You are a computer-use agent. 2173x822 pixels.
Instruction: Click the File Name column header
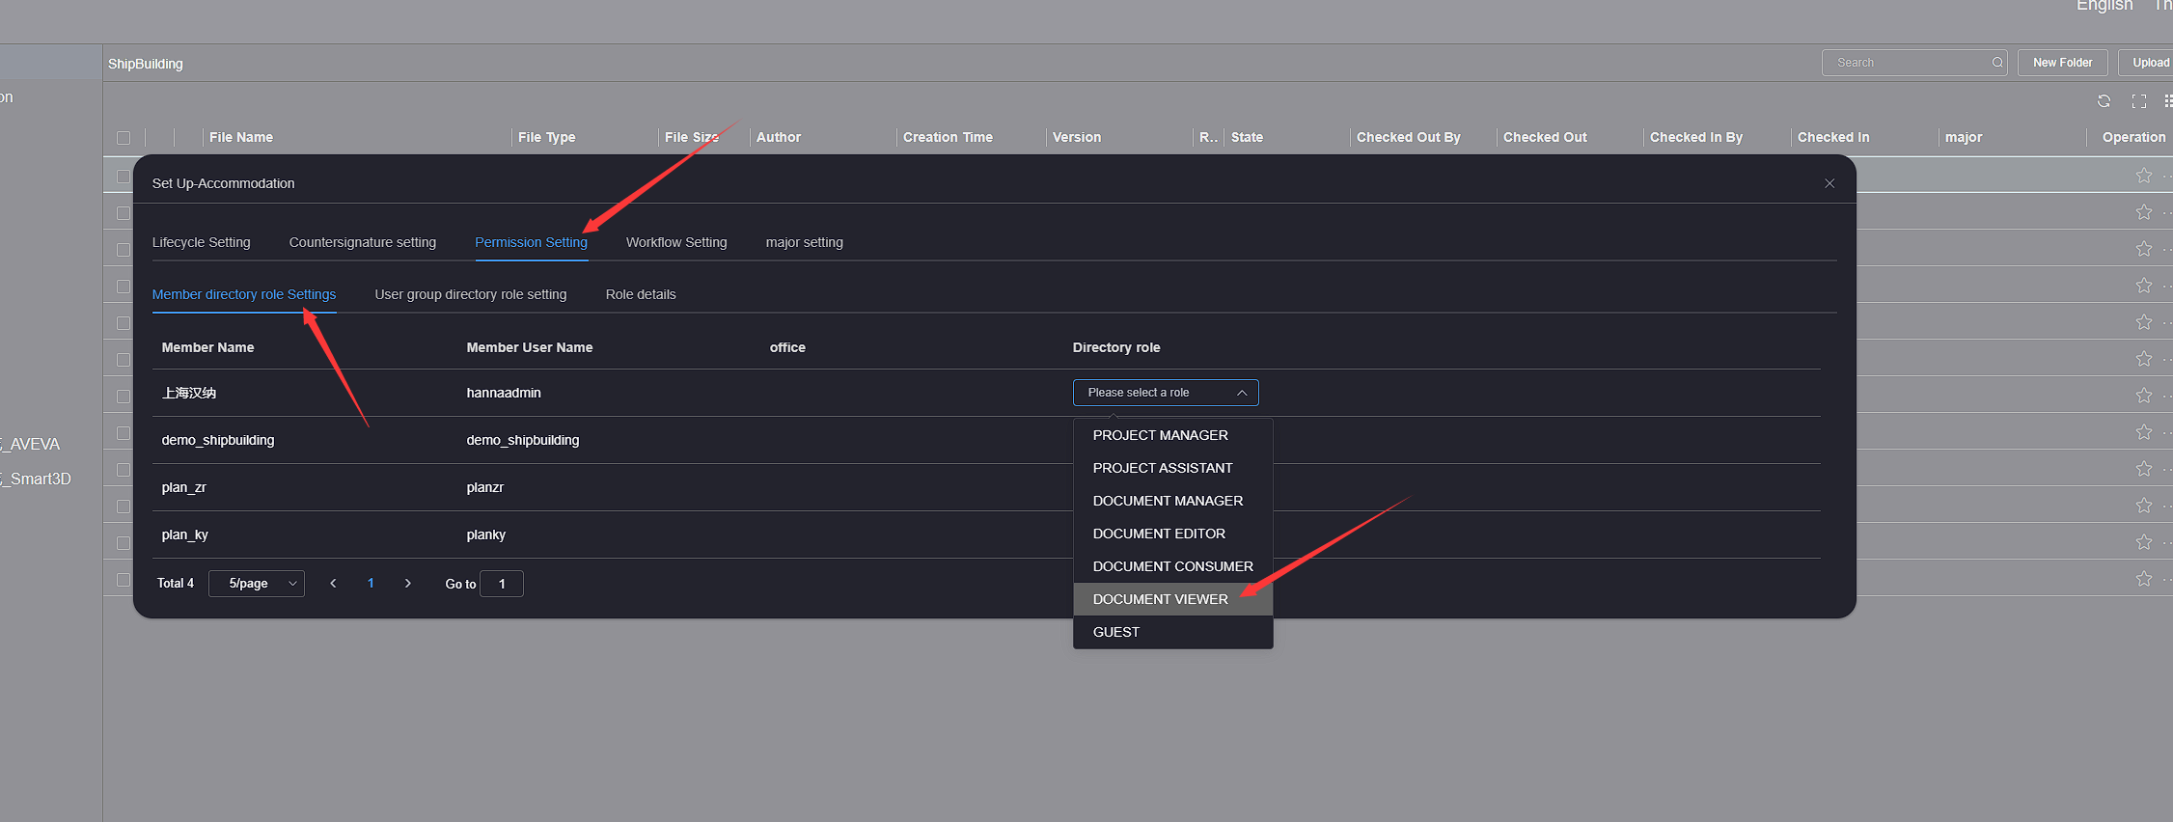tap(241, 137)
